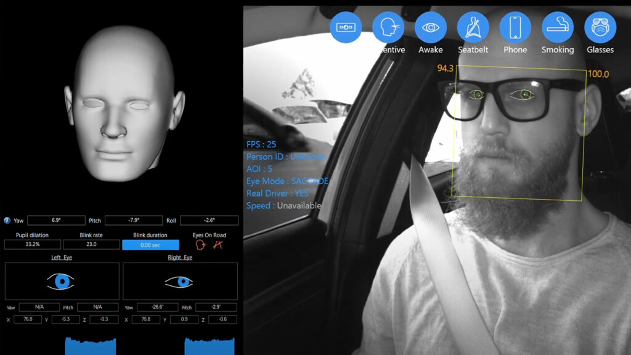The width and height of the screenshot is (631, 355).
Task: Click the Awake eye icon
Action: (x=430, y=27)
